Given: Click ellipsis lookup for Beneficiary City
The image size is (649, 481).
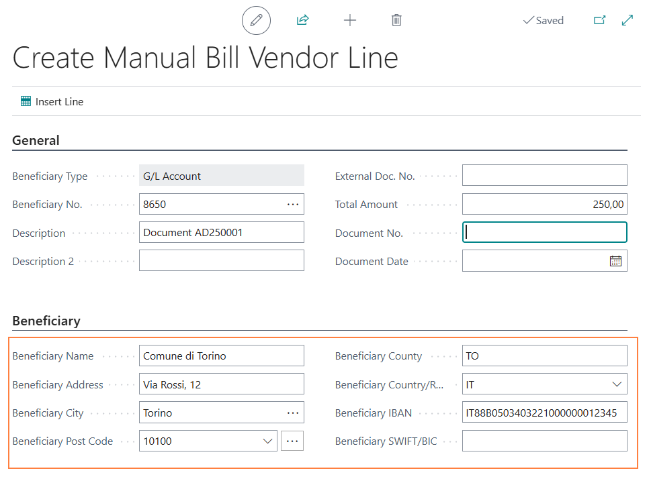Looking at the screenshot, I should (x=293, y=413).
